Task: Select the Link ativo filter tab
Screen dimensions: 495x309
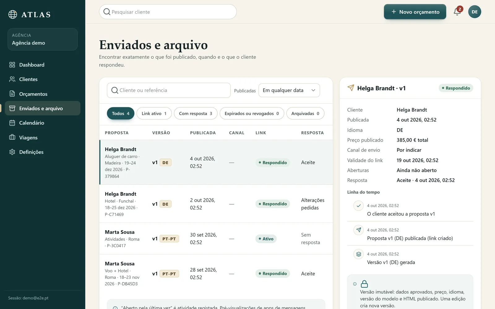Action: [154, 113]
